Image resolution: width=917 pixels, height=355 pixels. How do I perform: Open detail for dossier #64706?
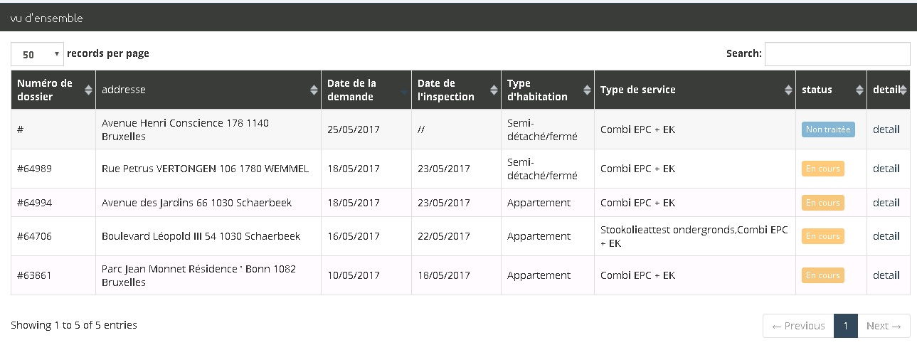click(886, 236)
